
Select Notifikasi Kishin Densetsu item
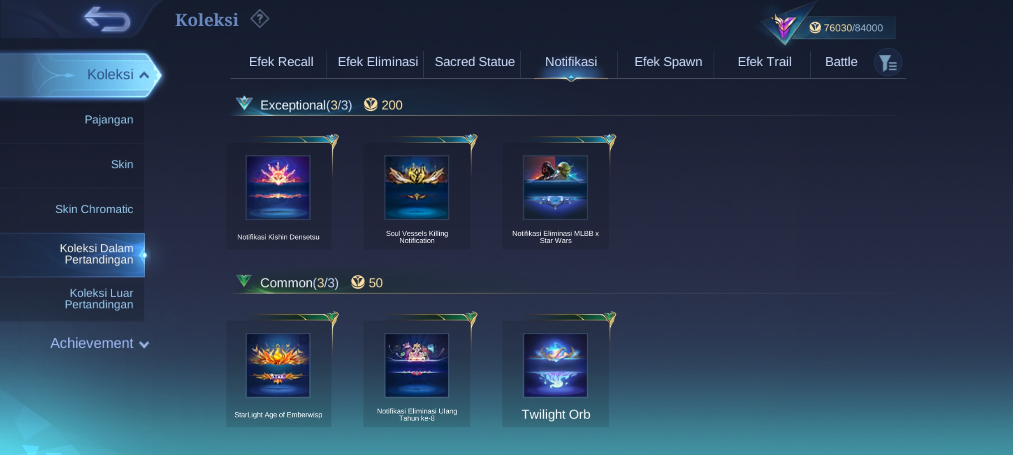[279, 196]
